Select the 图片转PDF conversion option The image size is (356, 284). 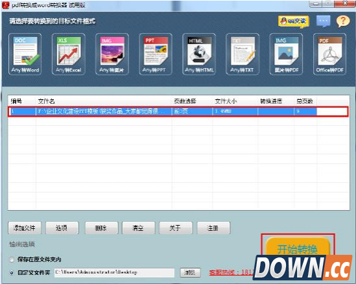coord(287,54)
